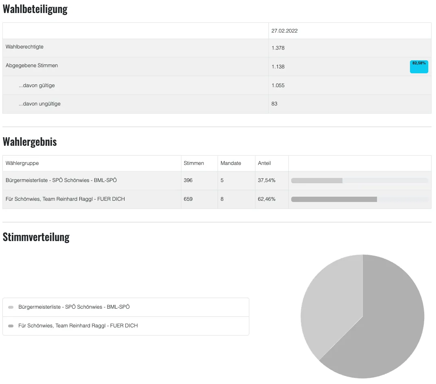This screenshot has width=436, height=384.
Task: Select the Mandate value 5 for BML-SPÖ
Action: coord(222,180)
